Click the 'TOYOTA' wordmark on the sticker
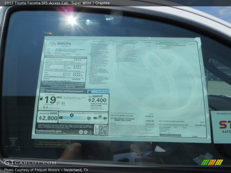This screenshot has width=231, height=173. (x=64, y=44)
